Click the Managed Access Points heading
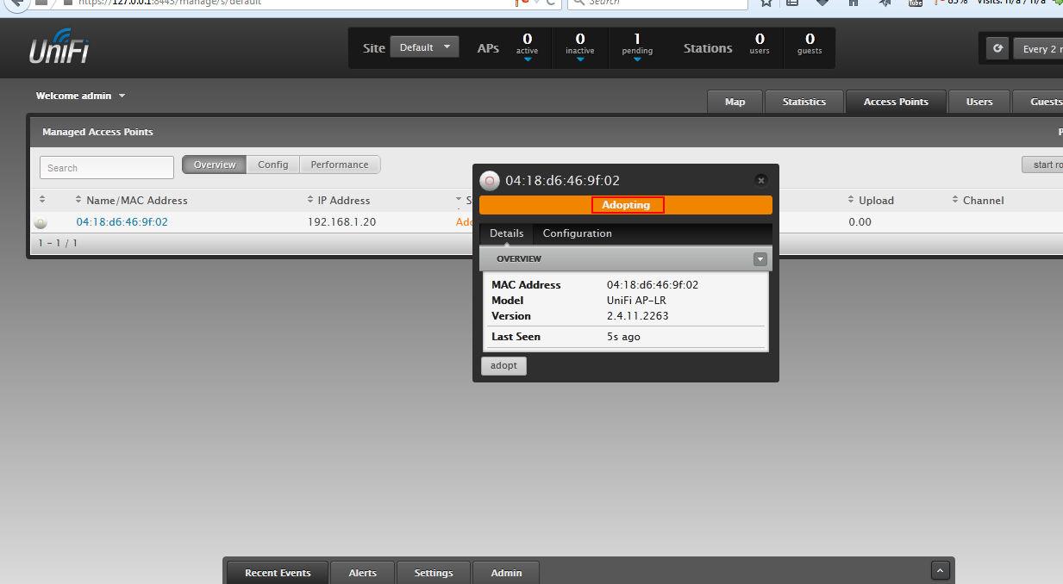Image resolution: width=1063 pixels, height=584 pixels. (97, 132)
